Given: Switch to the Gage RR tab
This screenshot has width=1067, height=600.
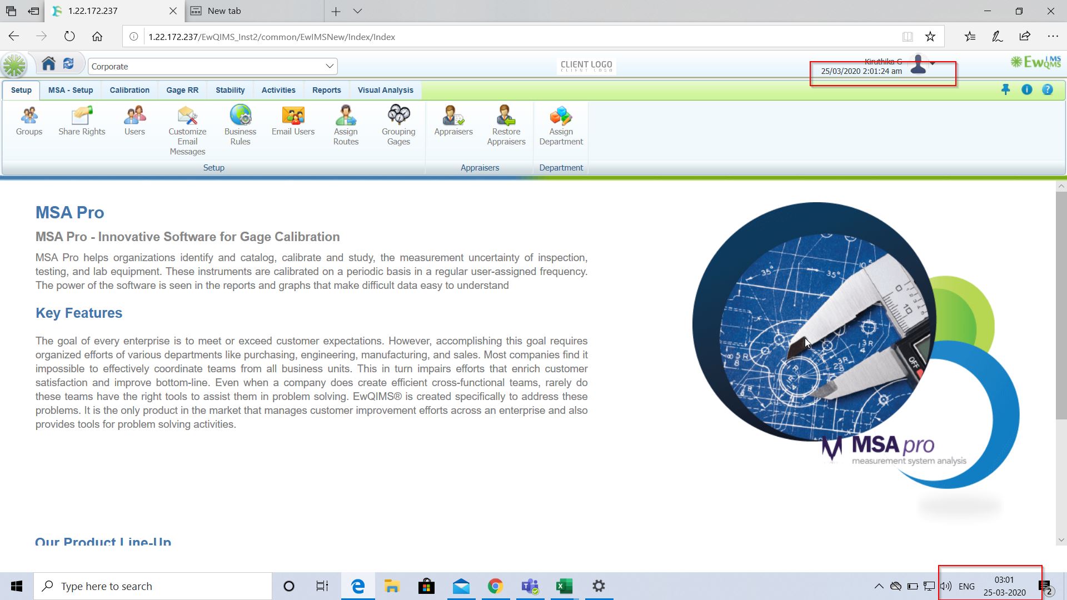Looking at the screenshot, I should [x=182, y=90].
